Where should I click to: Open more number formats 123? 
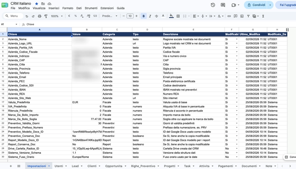[95, 16]
